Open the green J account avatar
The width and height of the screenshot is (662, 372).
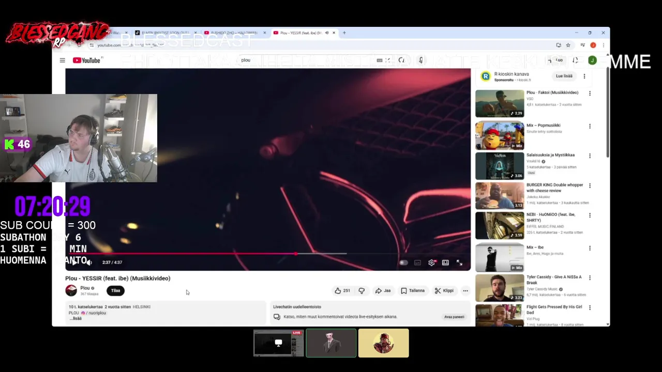(592, 60)
